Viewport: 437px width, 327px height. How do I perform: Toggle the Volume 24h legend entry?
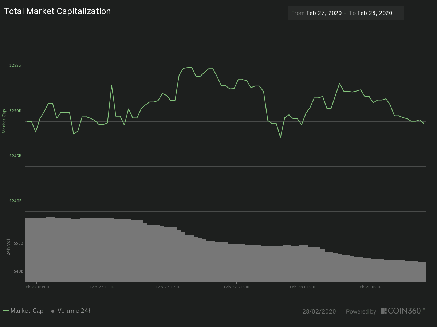click(x=75, y=311)
